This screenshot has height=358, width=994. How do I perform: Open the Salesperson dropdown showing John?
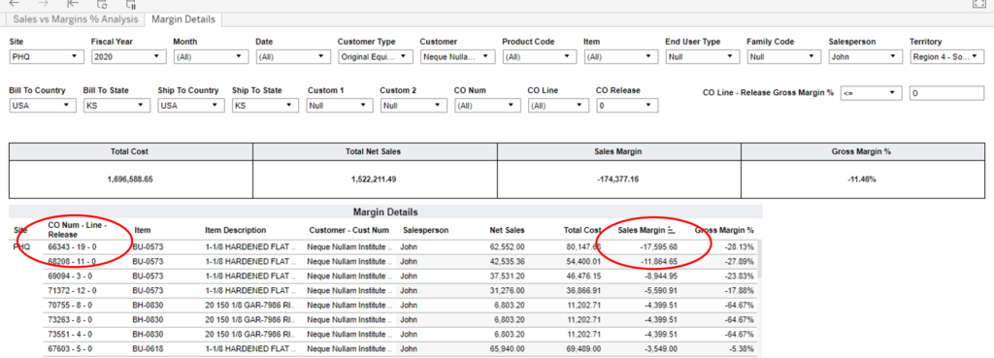pos(866,56)
